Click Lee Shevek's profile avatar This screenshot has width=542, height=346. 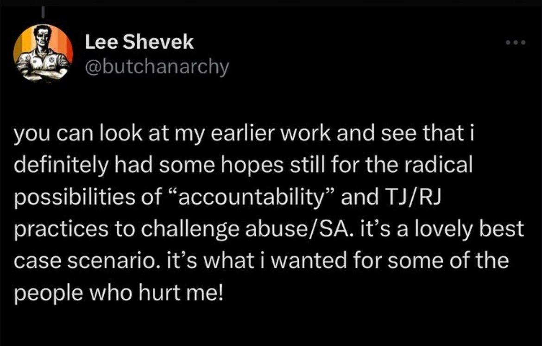pos(43,53)
